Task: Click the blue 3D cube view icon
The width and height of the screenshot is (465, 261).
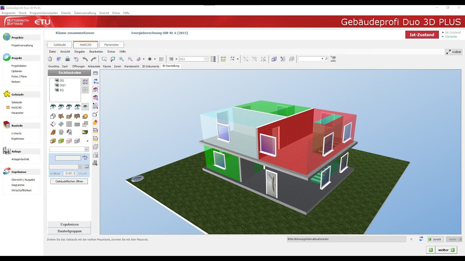Action: 274,59
